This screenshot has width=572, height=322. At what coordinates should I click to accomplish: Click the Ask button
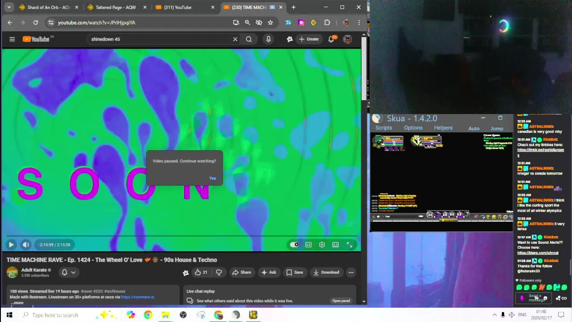click(x=269, y=272)
